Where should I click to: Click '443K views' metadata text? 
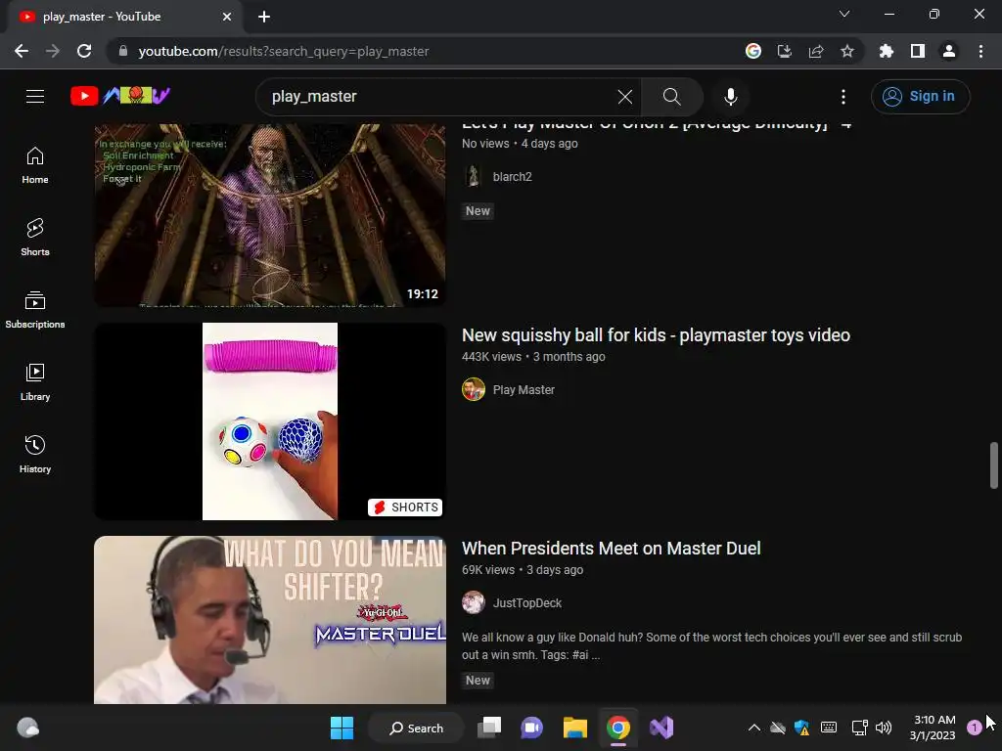click(x=491, y=357)
